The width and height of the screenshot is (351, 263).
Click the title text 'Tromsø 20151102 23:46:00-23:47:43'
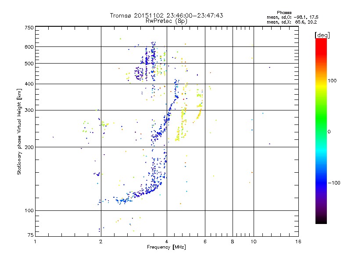166,15
